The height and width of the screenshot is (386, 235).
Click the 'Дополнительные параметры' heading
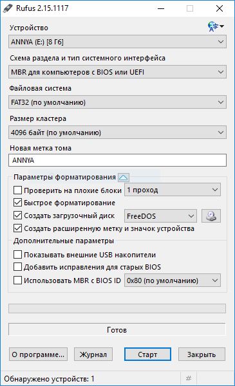pyautogui.click(x=64, y=241)
